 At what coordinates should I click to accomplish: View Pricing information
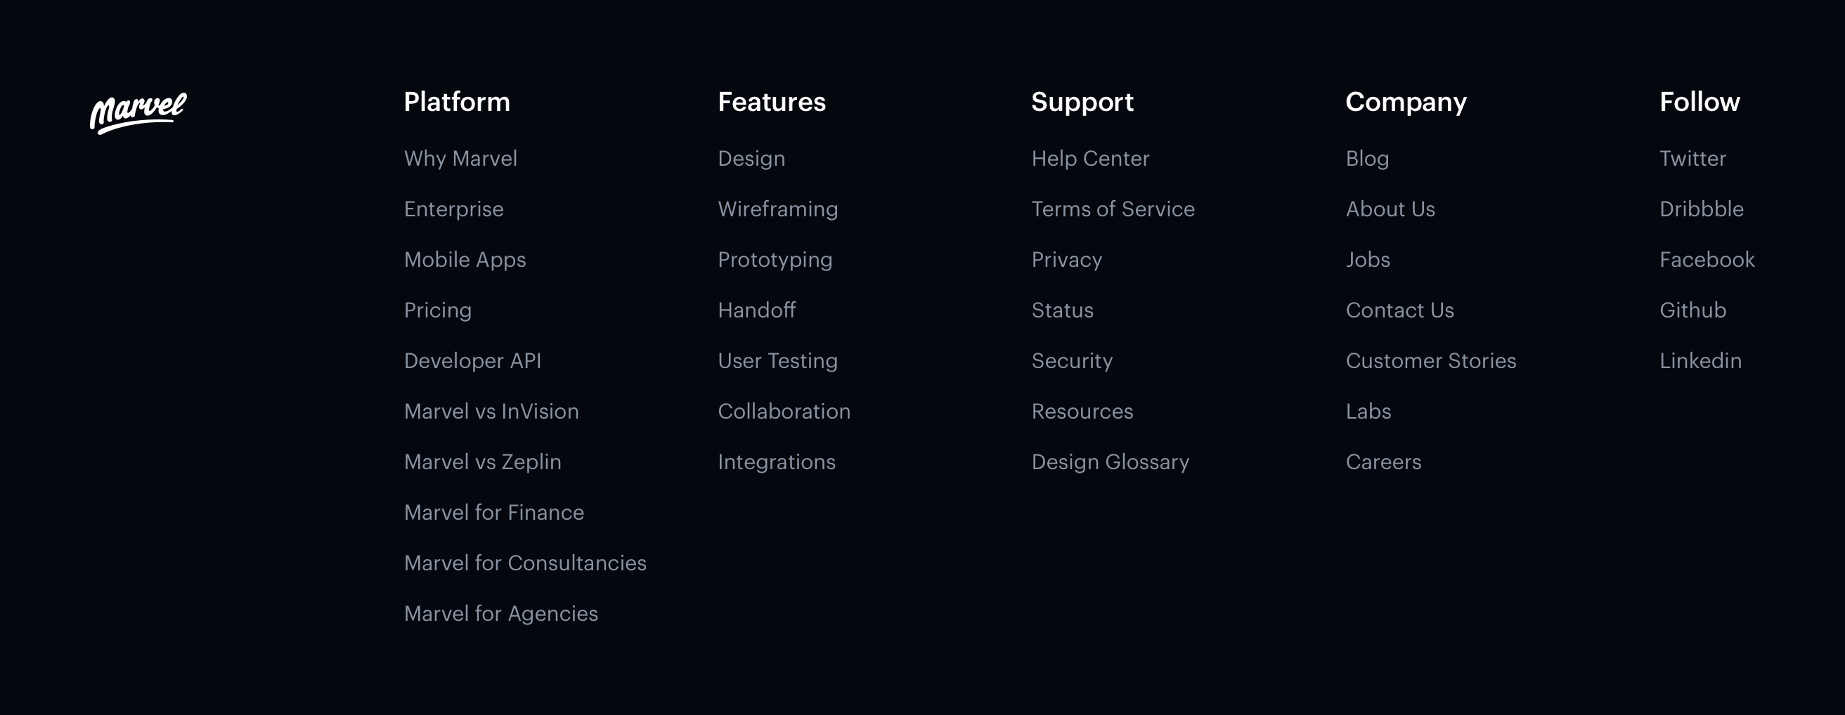(438, 310)
